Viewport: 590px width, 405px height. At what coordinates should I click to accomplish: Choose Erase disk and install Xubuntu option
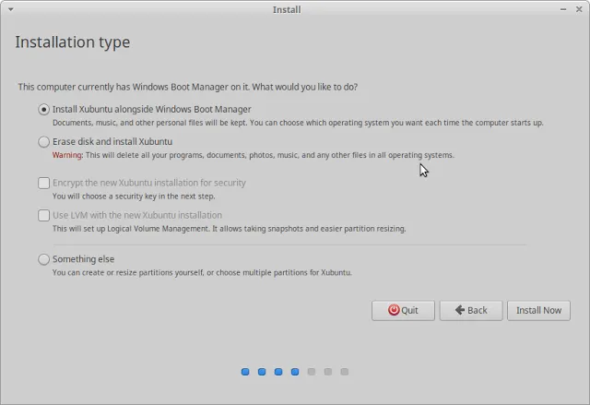click(x=43, y=142)
